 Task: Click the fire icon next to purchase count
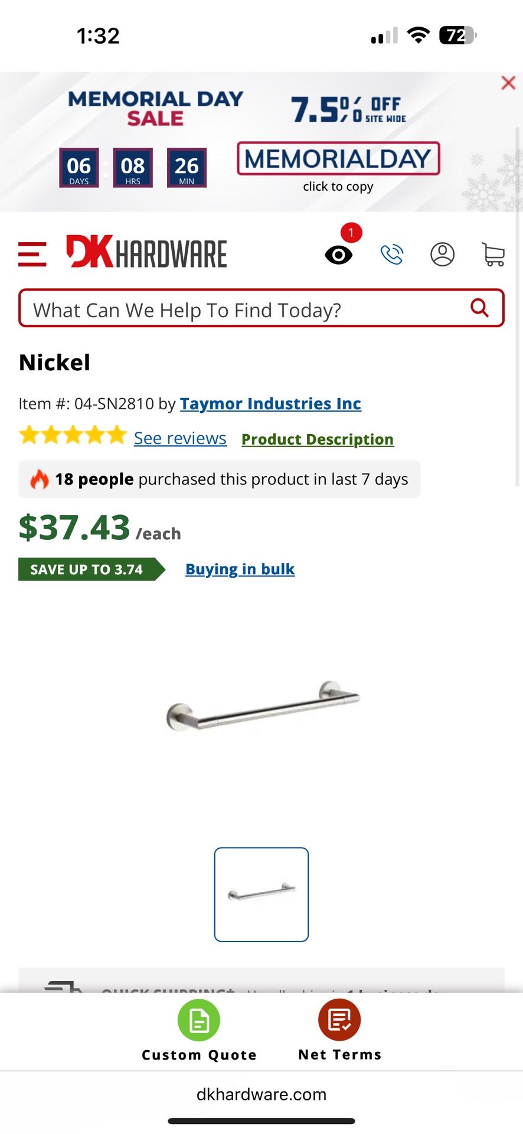tap(39, 479)
